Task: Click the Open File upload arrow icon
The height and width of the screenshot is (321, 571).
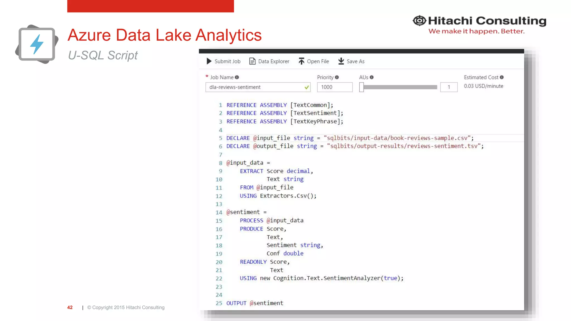Action: point(301,61)
